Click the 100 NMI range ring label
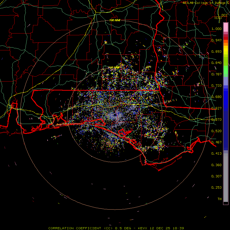 115,20
